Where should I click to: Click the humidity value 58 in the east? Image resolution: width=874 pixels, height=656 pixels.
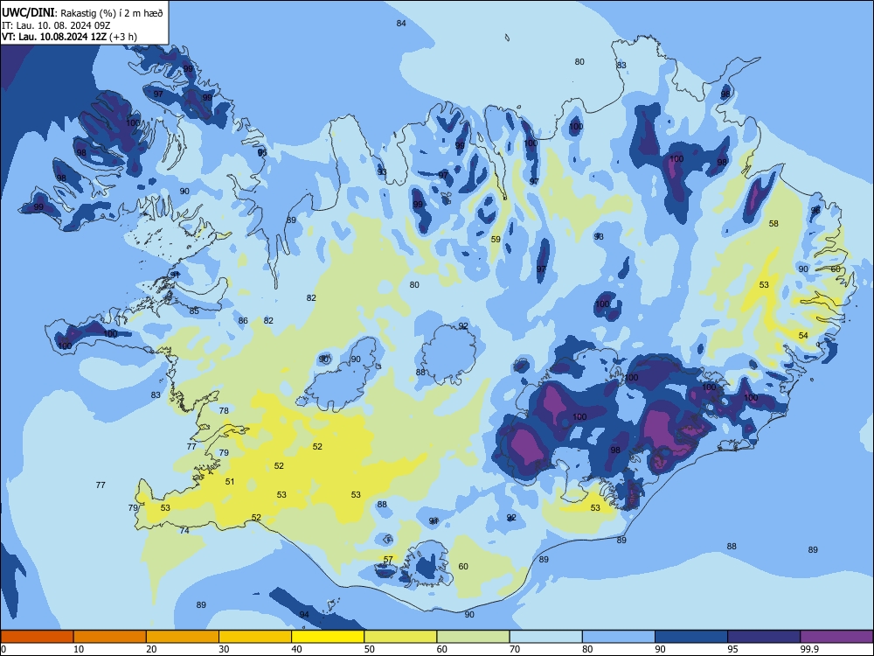click(773, 224)
